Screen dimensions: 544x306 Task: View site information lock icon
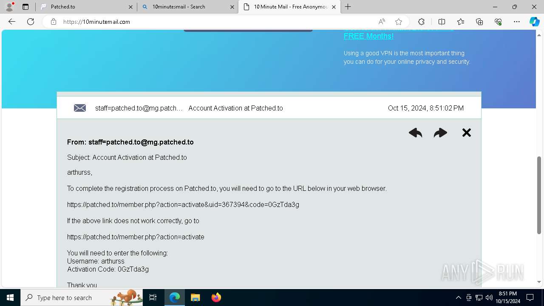point(54,22)
